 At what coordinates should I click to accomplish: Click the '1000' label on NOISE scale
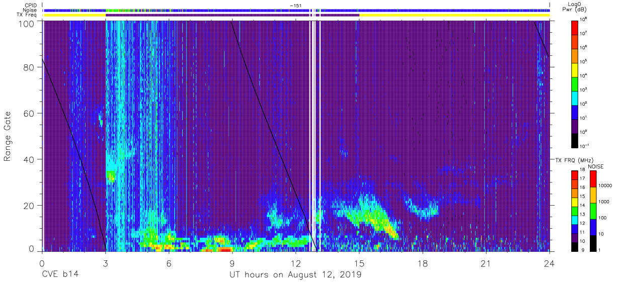pyautogui.click(x=604, y=203)
